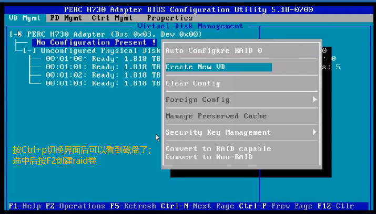Image resolution: width=376 pixels, height=214 pixels.
Task: Click the PERC H730 BIOS Configuration Utility title
Action: pyautogui.click(x=188, y=10)
